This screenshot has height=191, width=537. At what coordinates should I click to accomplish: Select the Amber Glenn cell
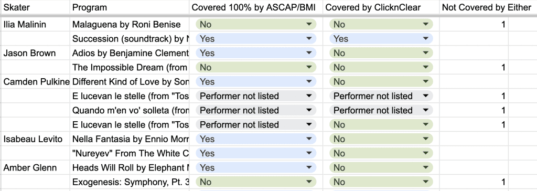pos(35,168)
